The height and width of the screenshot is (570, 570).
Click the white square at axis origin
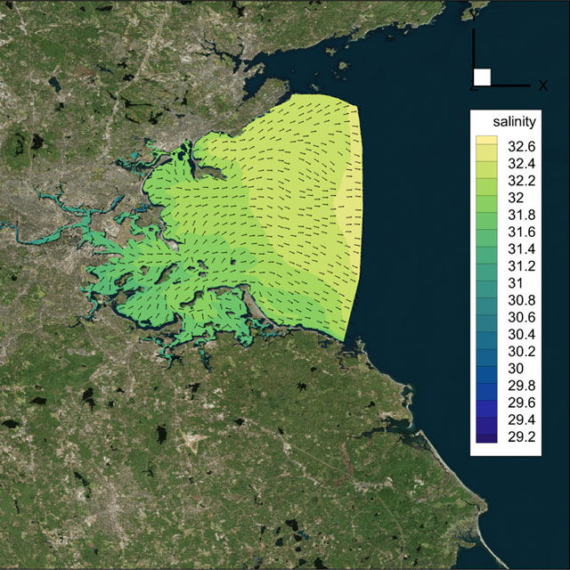coord(482,77)
